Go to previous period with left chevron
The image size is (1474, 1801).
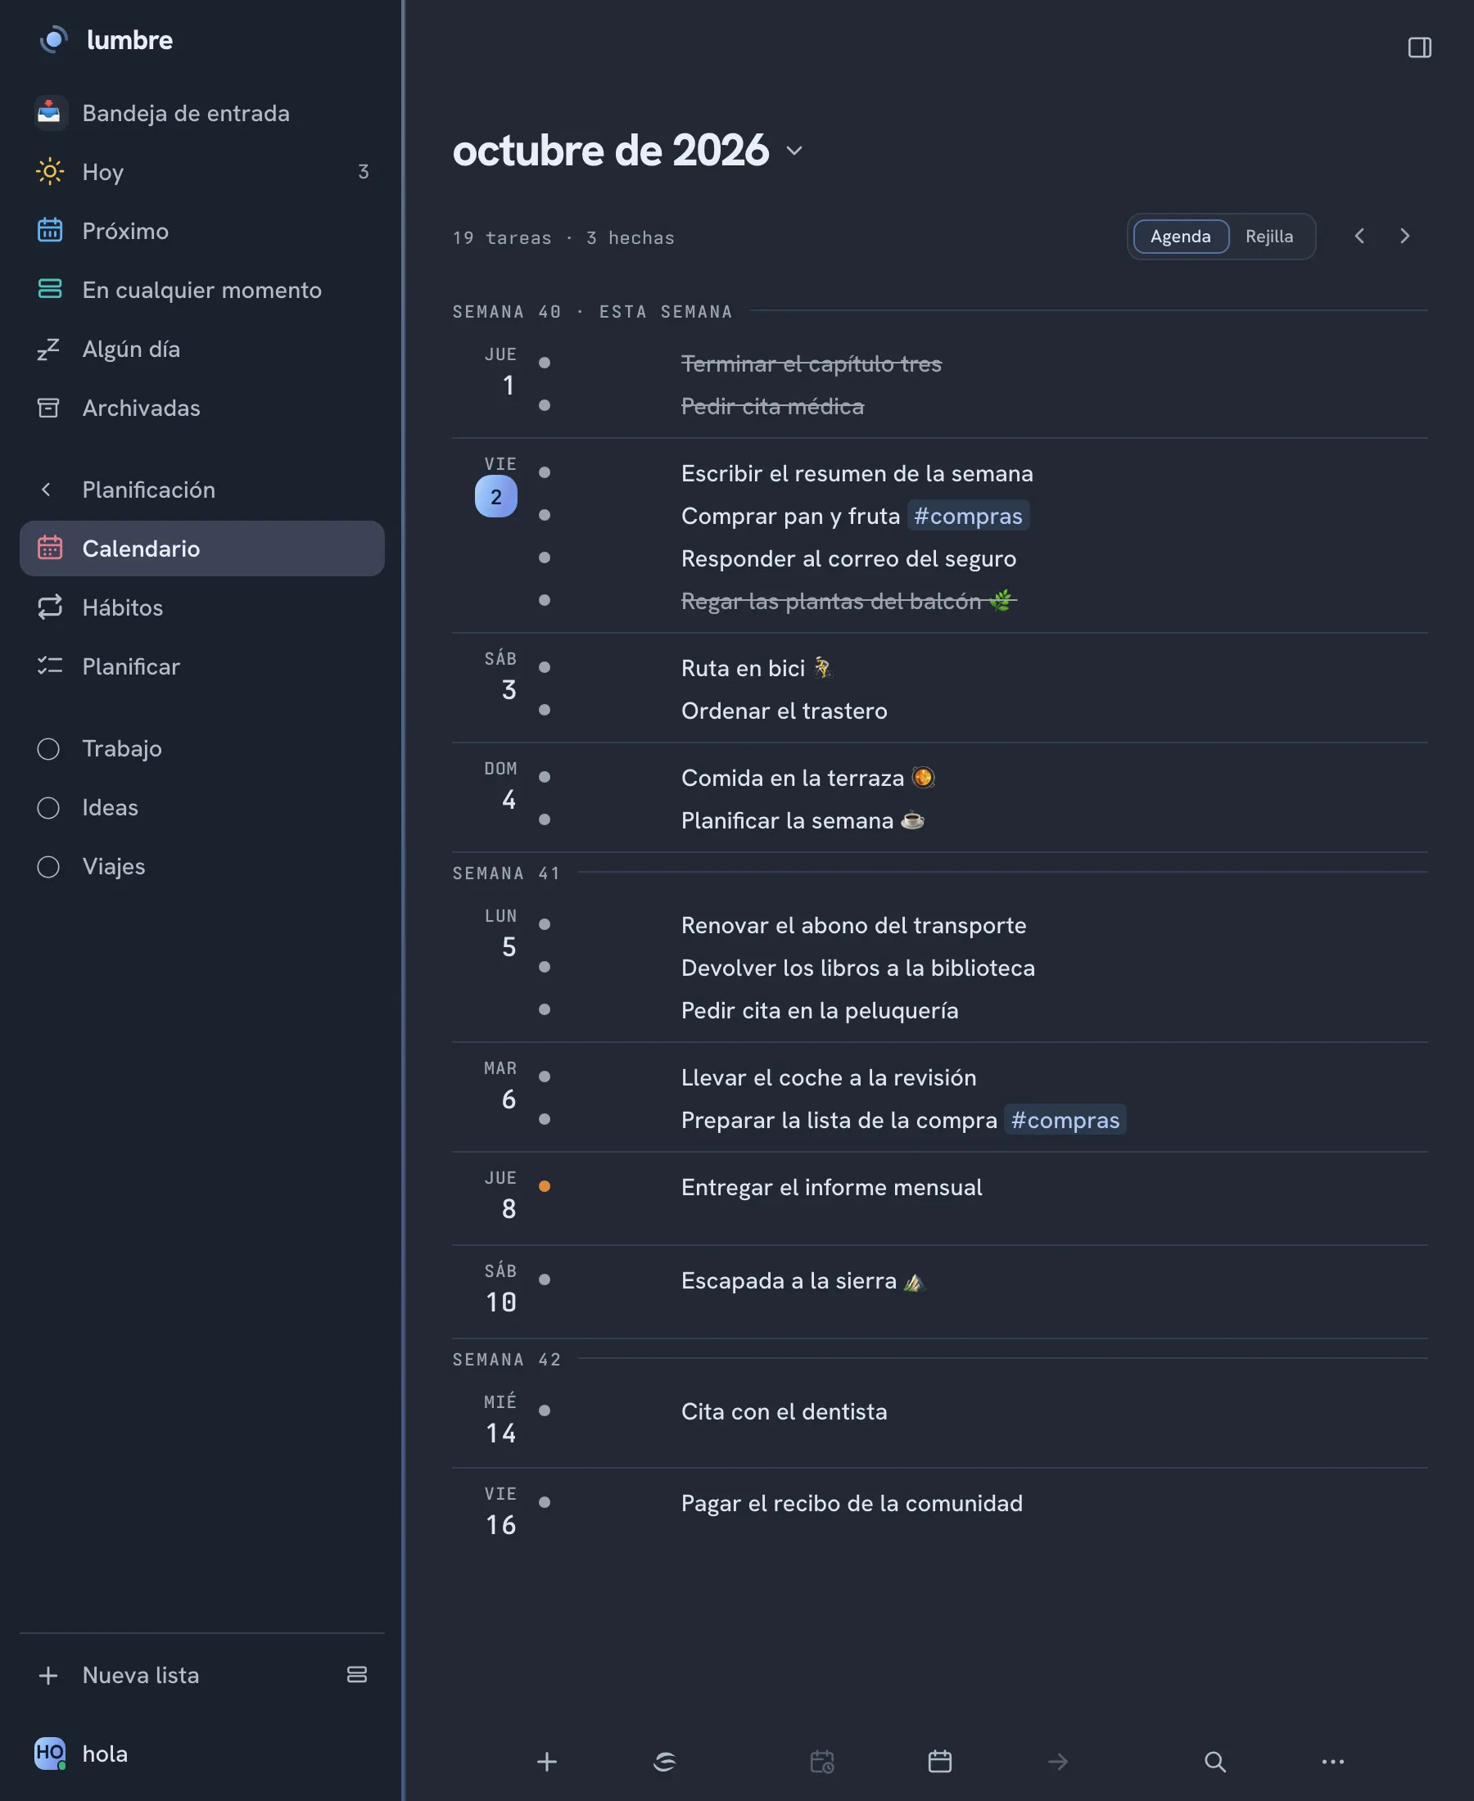1359,236
